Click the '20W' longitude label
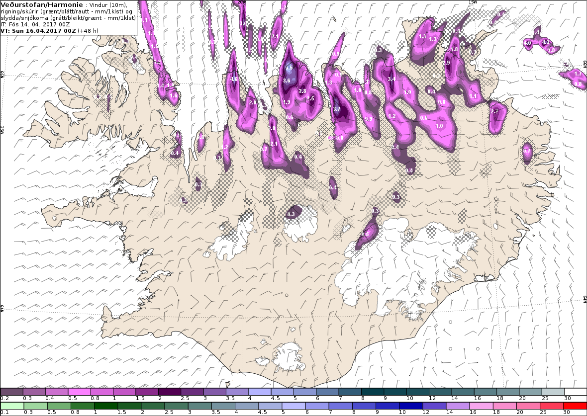 click(x=242, y=2)
